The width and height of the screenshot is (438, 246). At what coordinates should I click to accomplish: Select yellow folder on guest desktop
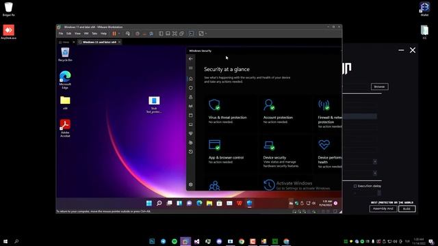point(65,102)
